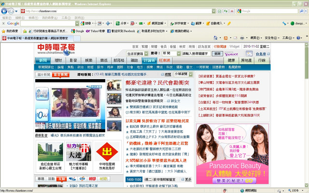Expand the 新聞 search category dropdown
This screenshot has height=193, width=309.
pos(179,54)
